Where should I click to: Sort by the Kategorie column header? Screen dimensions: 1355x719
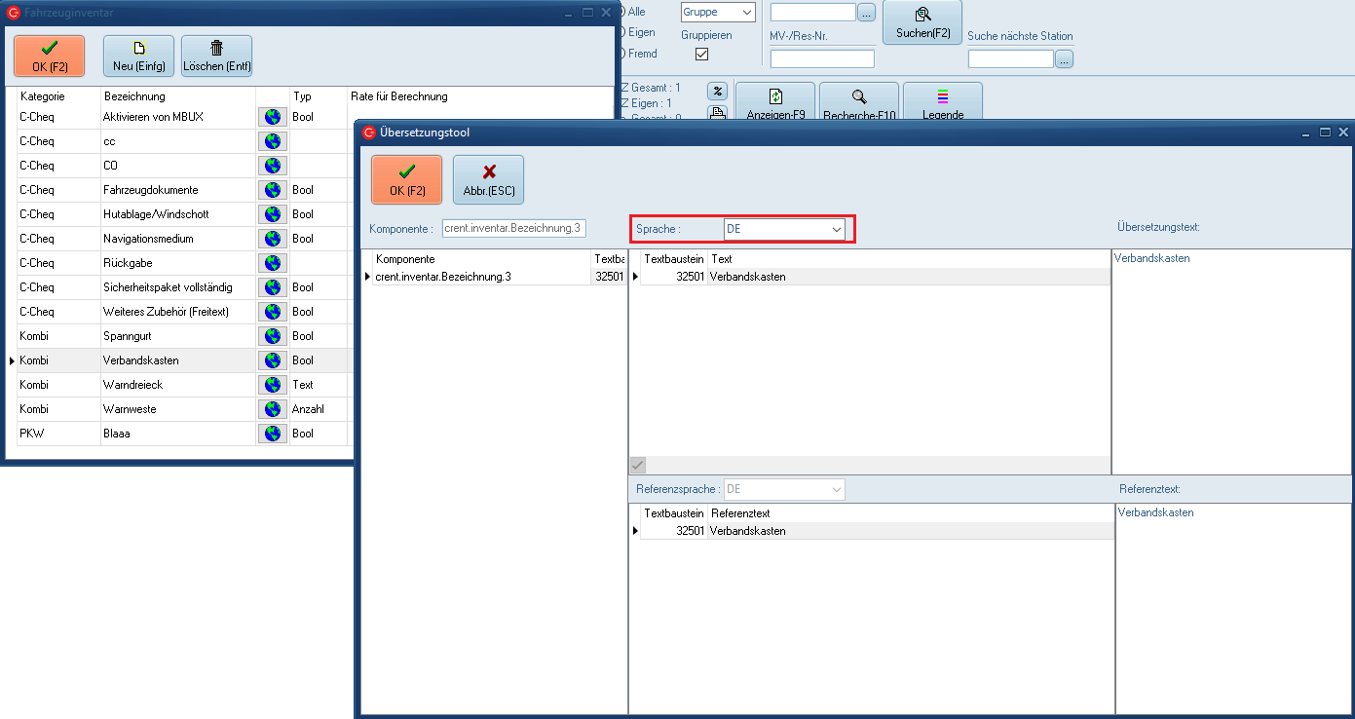tap(58, 96)
